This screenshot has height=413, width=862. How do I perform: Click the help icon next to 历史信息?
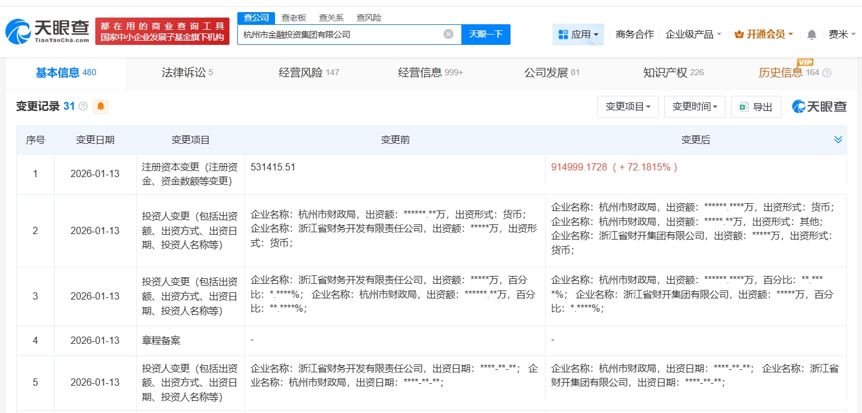[826, 73]
